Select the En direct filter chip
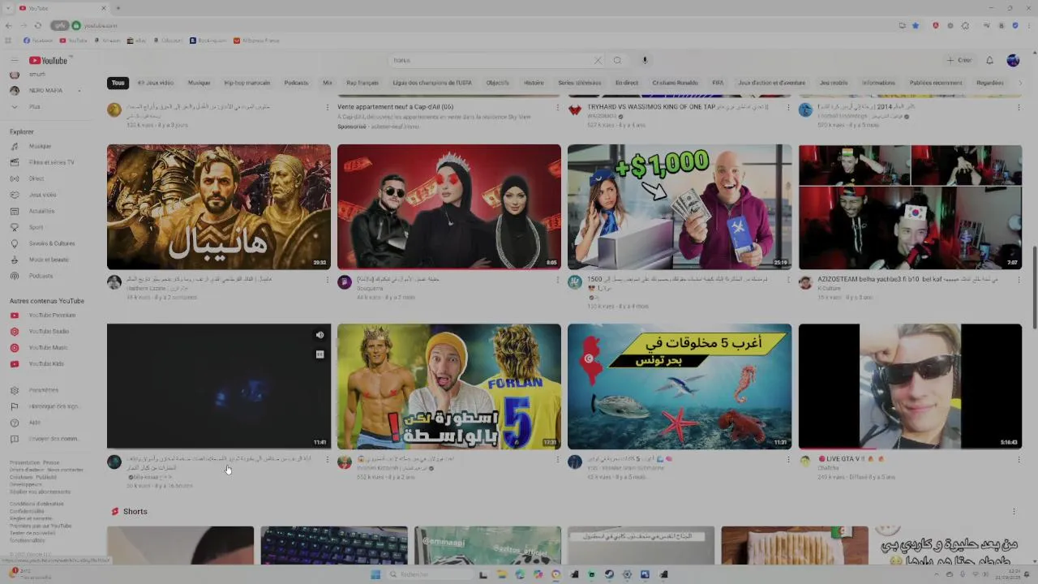The height and width of the screenshot is (584, 1038). point(627,83)
